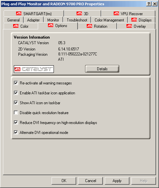Click the ATI icon on the VPU Recover tab
Screen dimensions: 159x188
click(x=116, y=14)
